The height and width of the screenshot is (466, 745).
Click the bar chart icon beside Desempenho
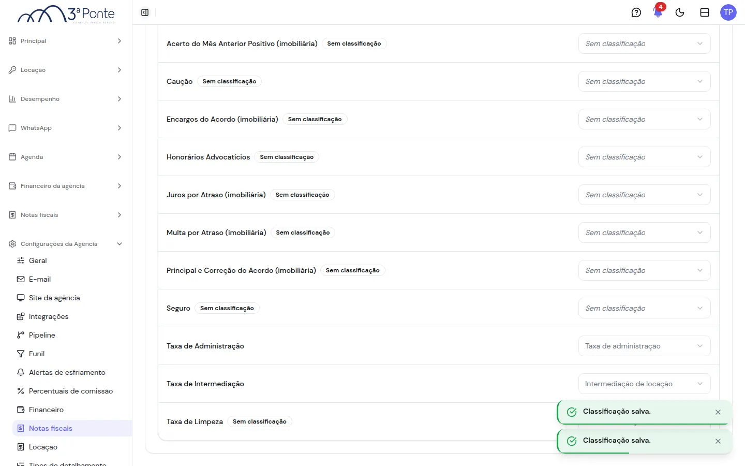coord(12,99)
